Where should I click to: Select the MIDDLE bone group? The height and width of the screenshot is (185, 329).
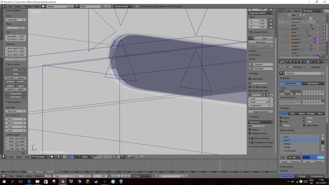(300, 144)
